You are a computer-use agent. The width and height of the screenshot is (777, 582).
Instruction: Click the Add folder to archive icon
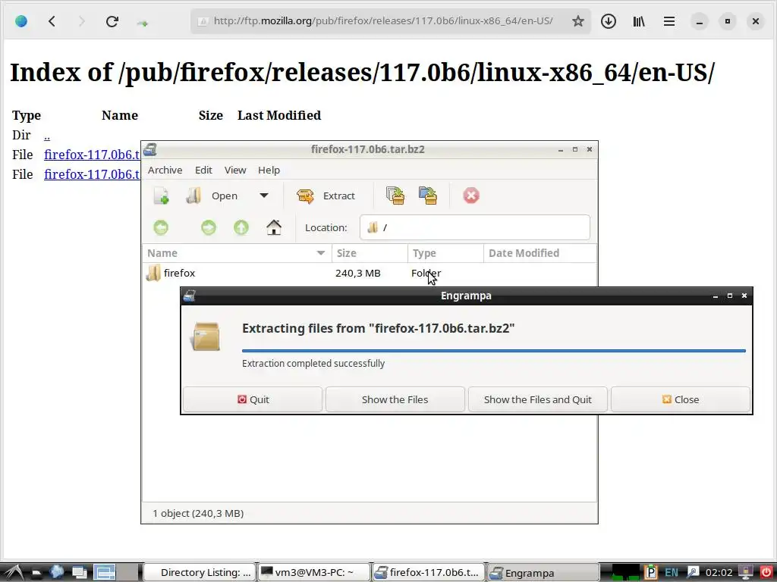click(428, 196)
